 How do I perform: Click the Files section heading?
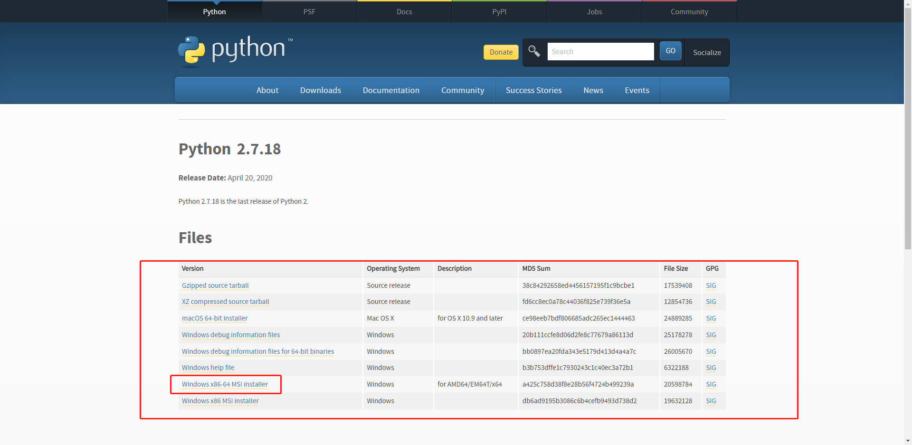(195, 238)
